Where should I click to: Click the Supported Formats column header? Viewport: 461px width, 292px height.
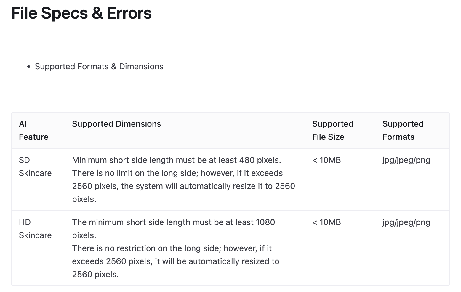pyautogui.click(x=403, y=130)
